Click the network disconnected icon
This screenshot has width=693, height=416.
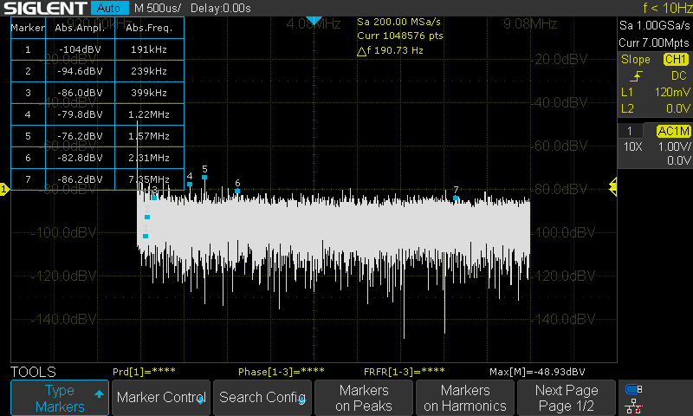click(x=634, y=406)
